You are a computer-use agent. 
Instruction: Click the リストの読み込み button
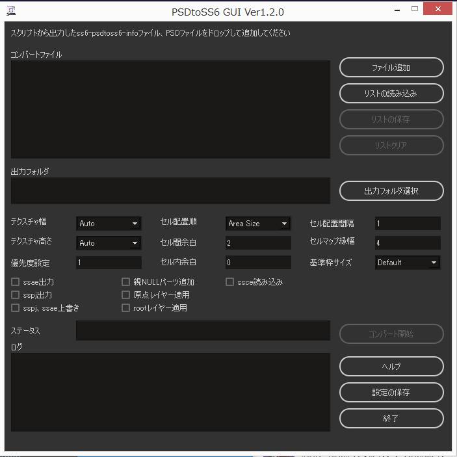(391, 94)
